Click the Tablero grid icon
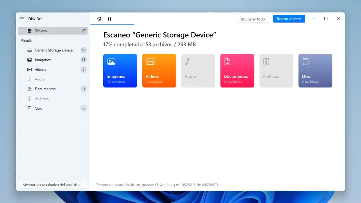 click(30, 31)
